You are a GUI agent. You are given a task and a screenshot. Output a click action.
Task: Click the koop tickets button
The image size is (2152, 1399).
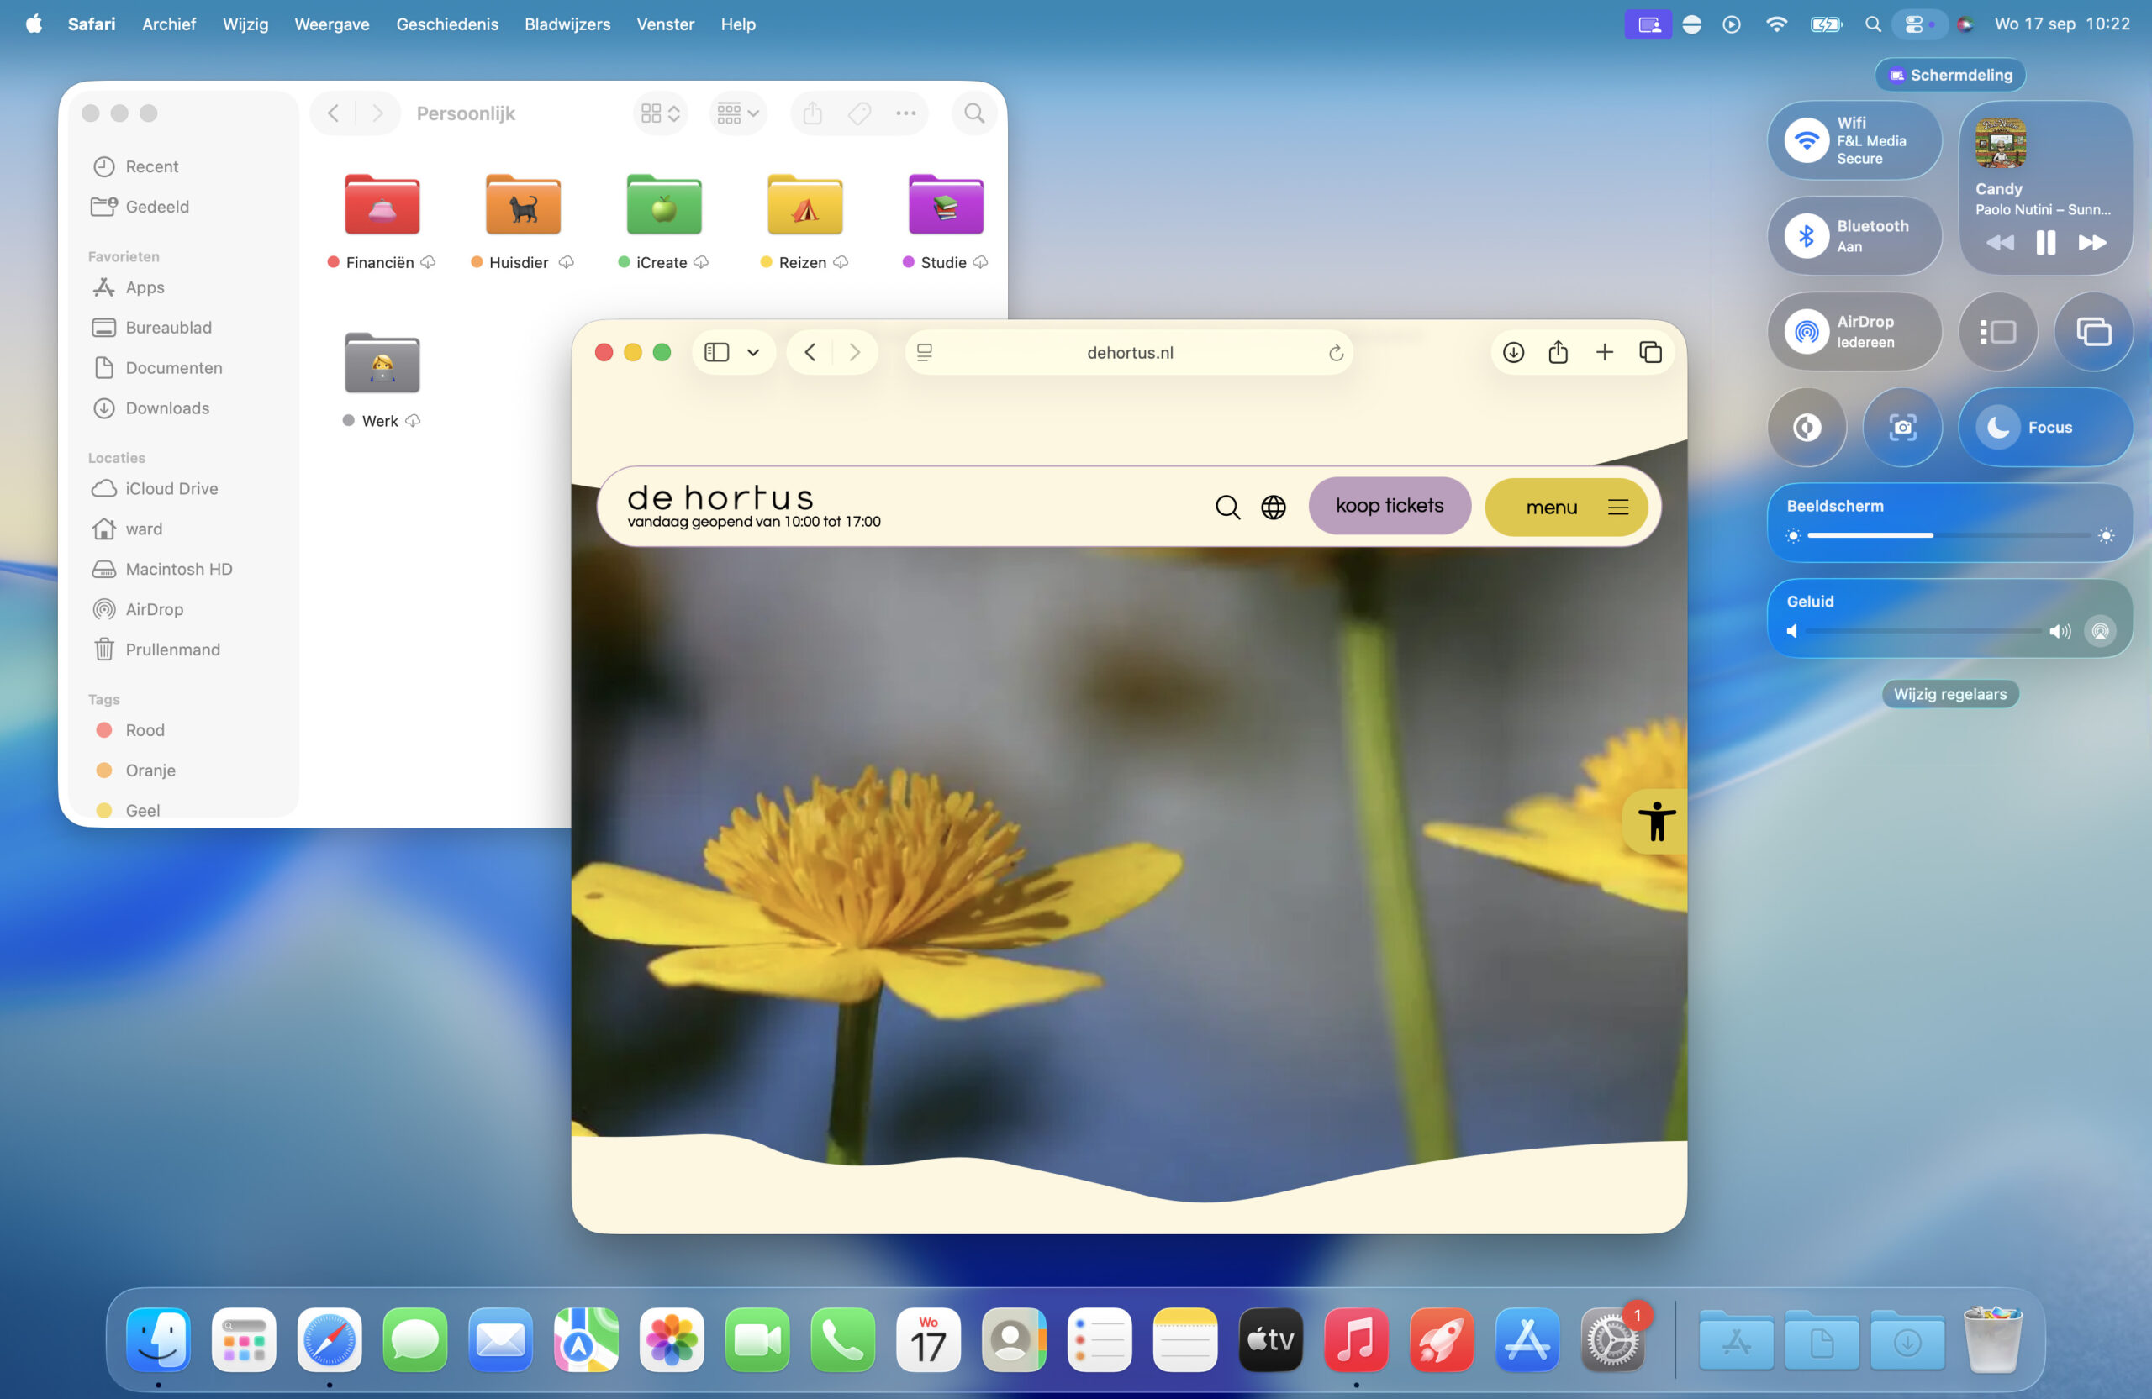click(1389, 506)
